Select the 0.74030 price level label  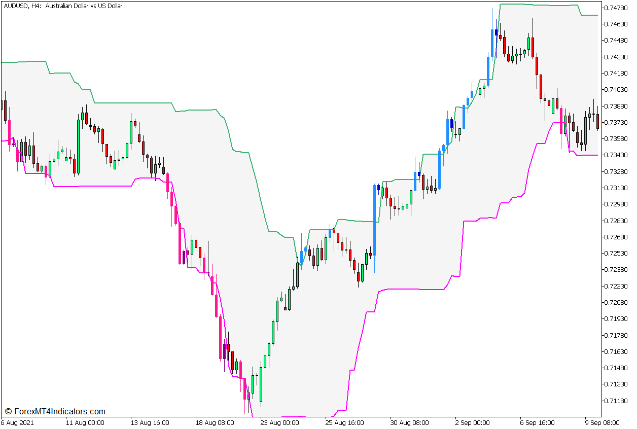616,90
